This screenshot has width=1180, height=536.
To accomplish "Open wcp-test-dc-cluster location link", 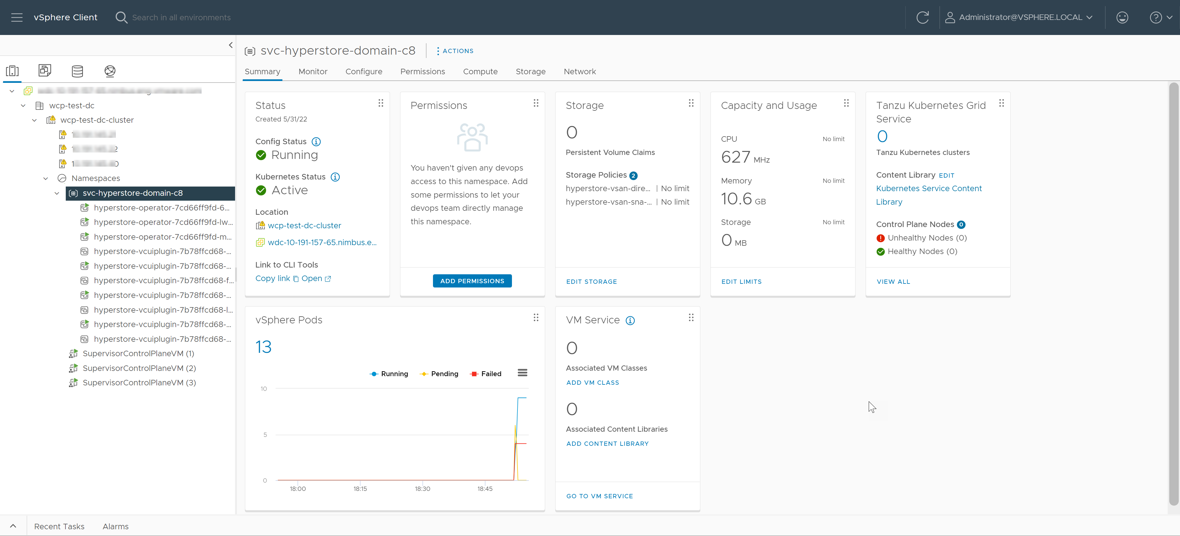I will (304, 226).
